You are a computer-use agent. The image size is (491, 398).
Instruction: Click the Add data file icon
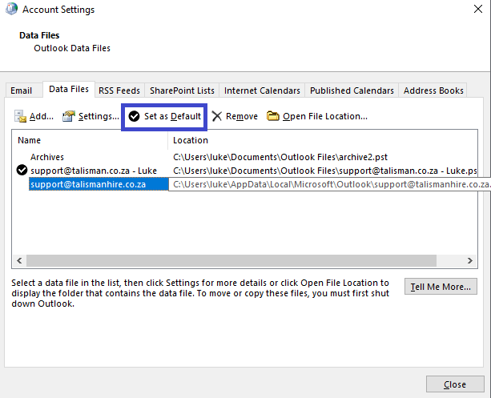20,116
